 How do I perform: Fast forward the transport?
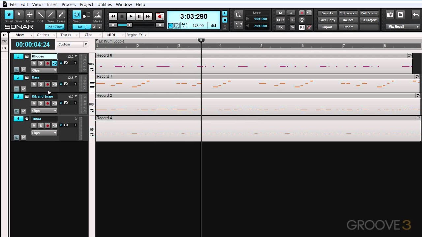pyautogui.click(x=148, y=16)
